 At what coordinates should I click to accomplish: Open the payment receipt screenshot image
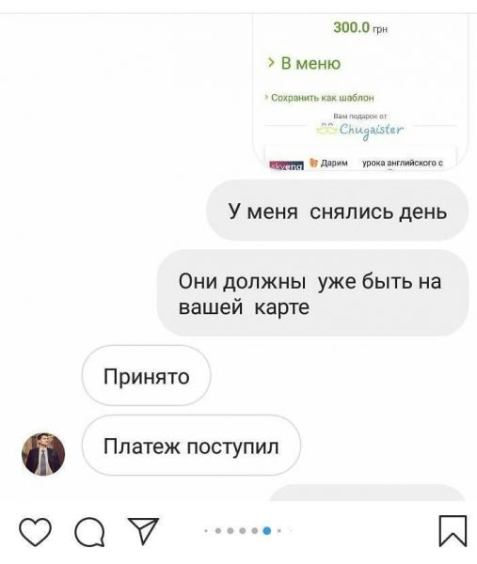click(x=360, y=92)
